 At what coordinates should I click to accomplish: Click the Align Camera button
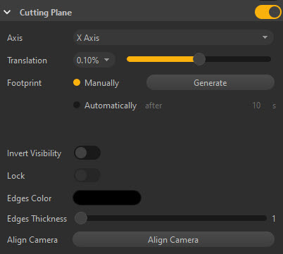(173, 239)
